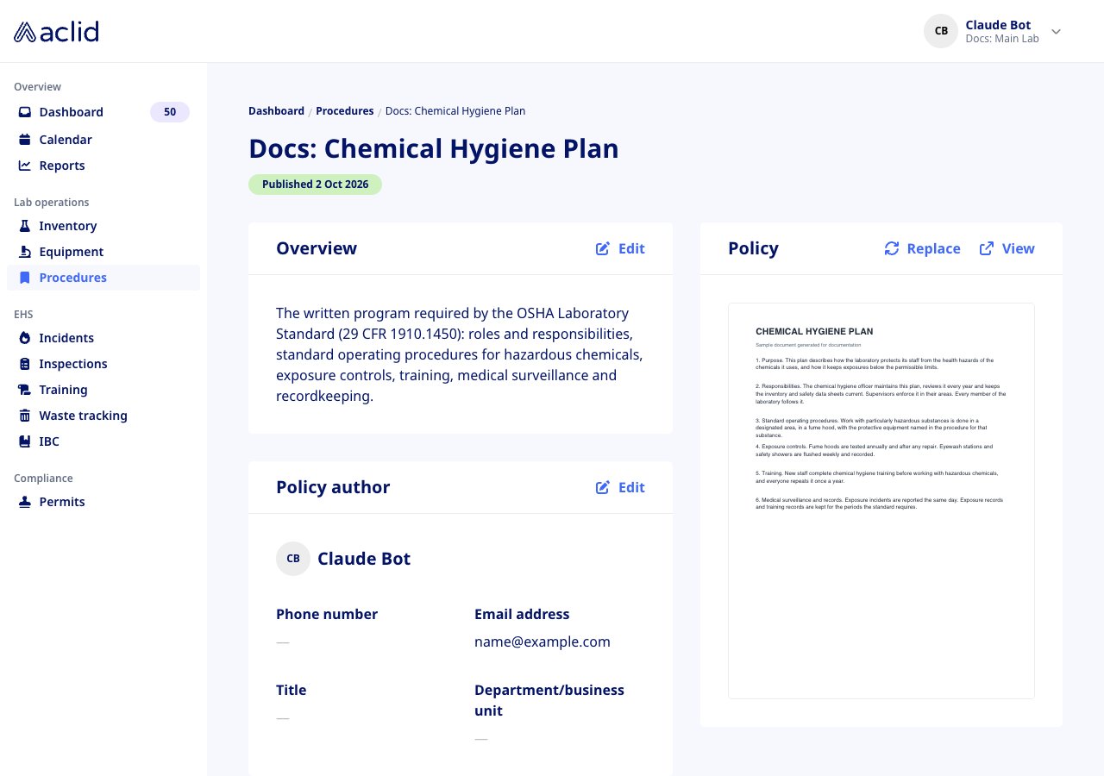Click Edit text in Policy author card
The height and width of the screenshot is (776, 1104).
631,487
